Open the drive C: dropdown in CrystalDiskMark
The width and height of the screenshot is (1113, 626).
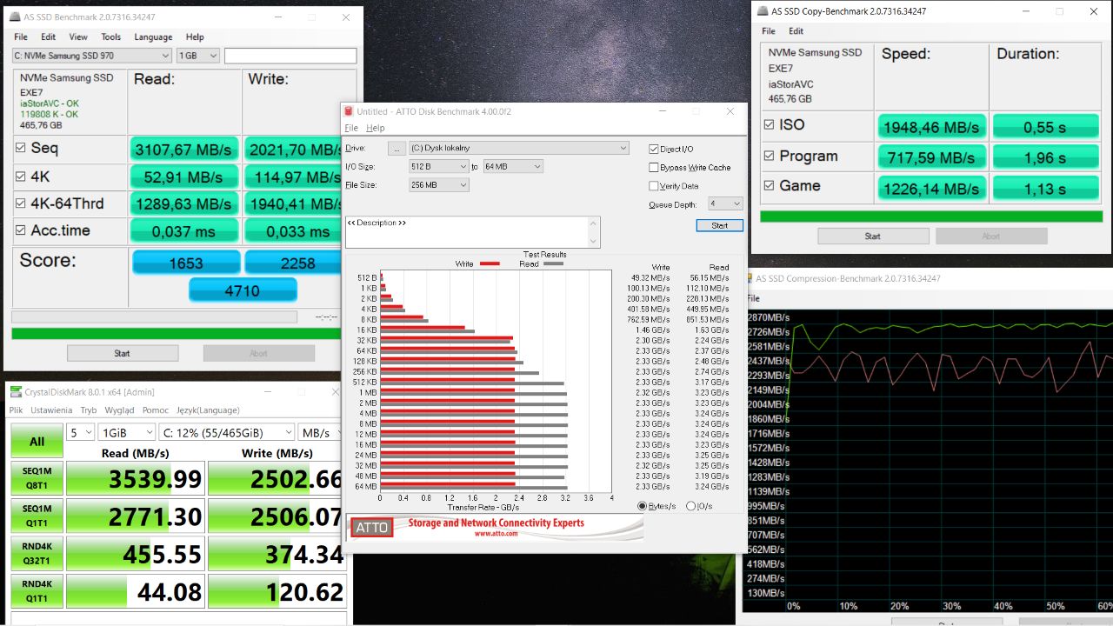coord(227,432)
